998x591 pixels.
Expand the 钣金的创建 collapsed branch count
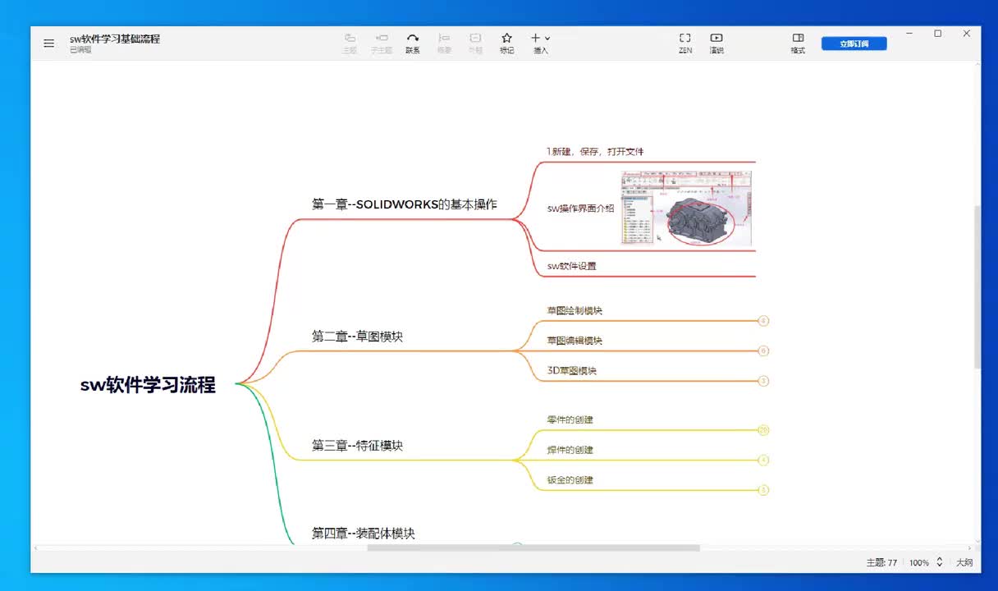[763, 490]
